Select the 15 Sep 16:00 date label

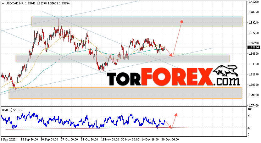[x=29, y=139]
